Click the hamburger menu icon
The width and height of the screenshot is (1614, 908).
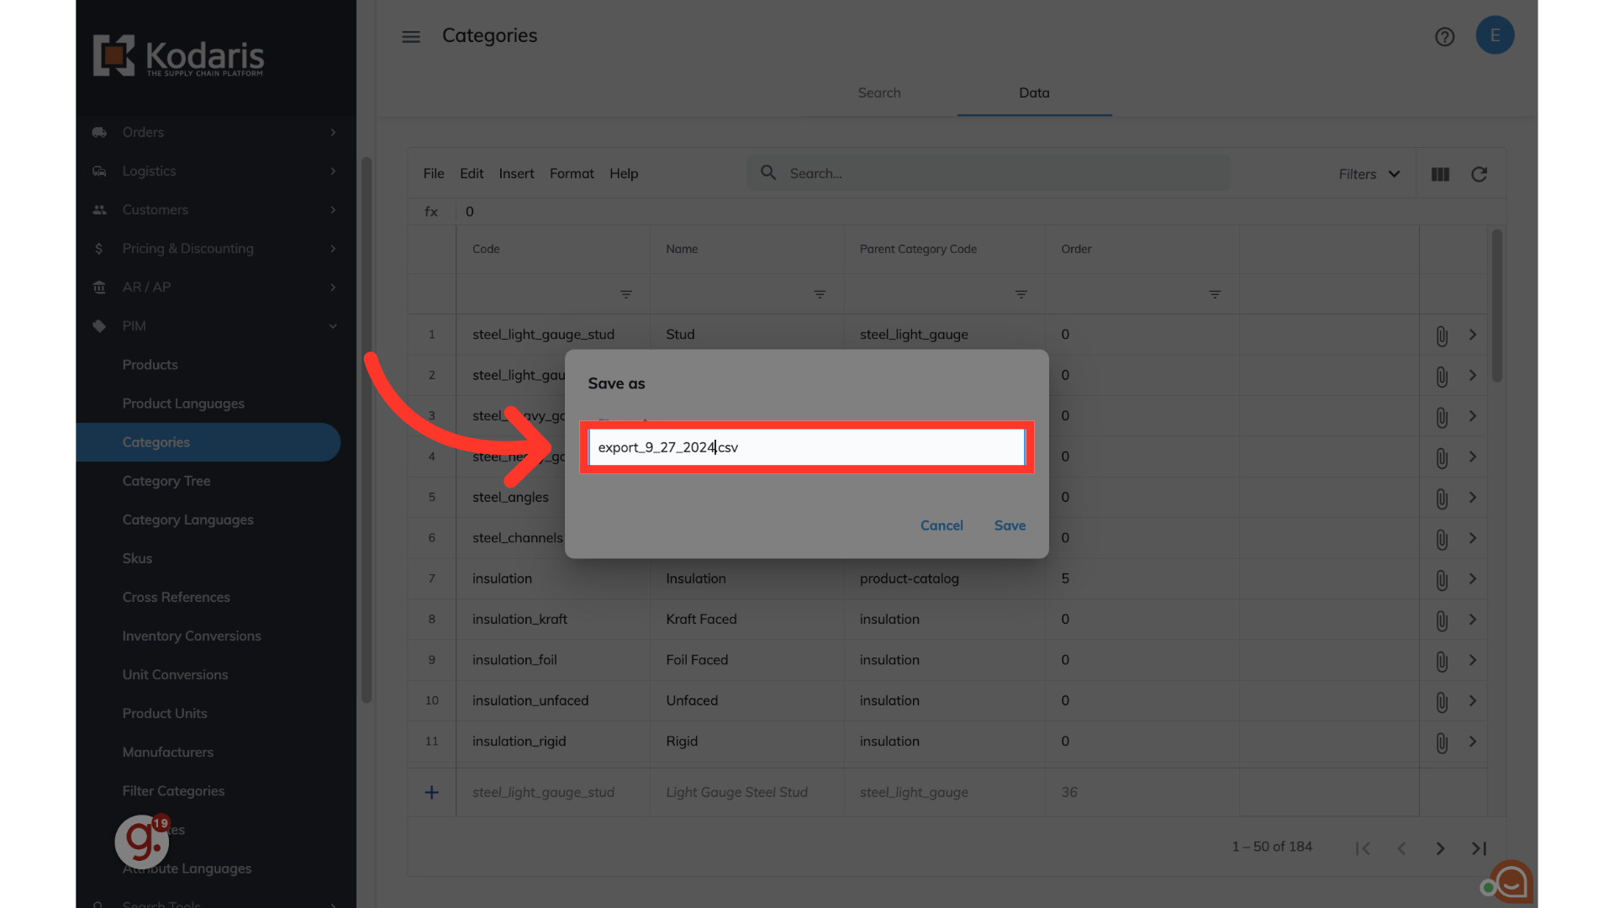click(410, 36)
